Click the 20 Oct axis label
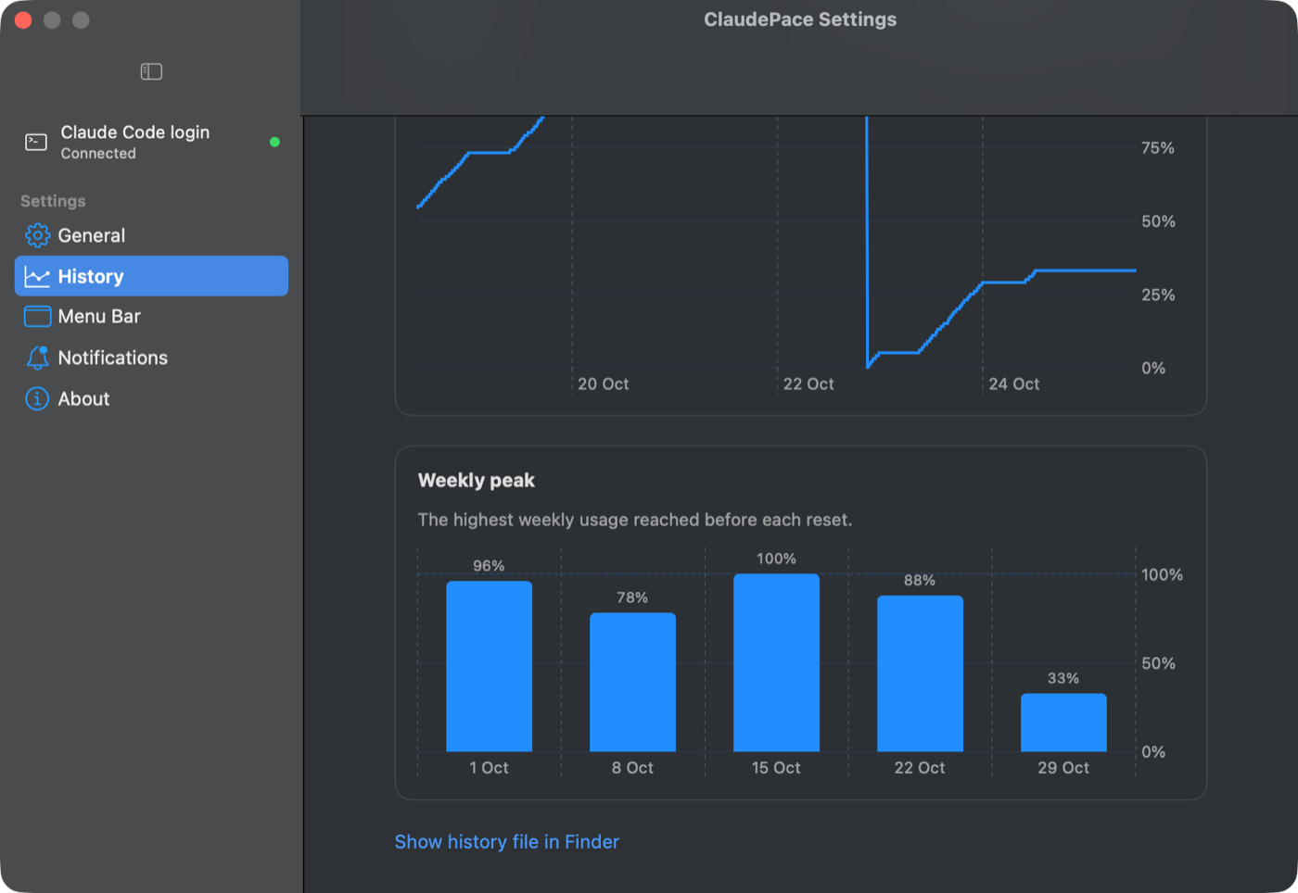 [x=604, y=384]
